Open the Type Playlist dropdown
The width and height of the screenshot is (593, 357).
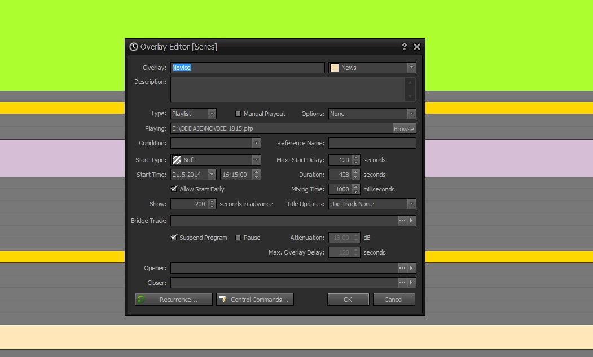(x=212, y=114)
